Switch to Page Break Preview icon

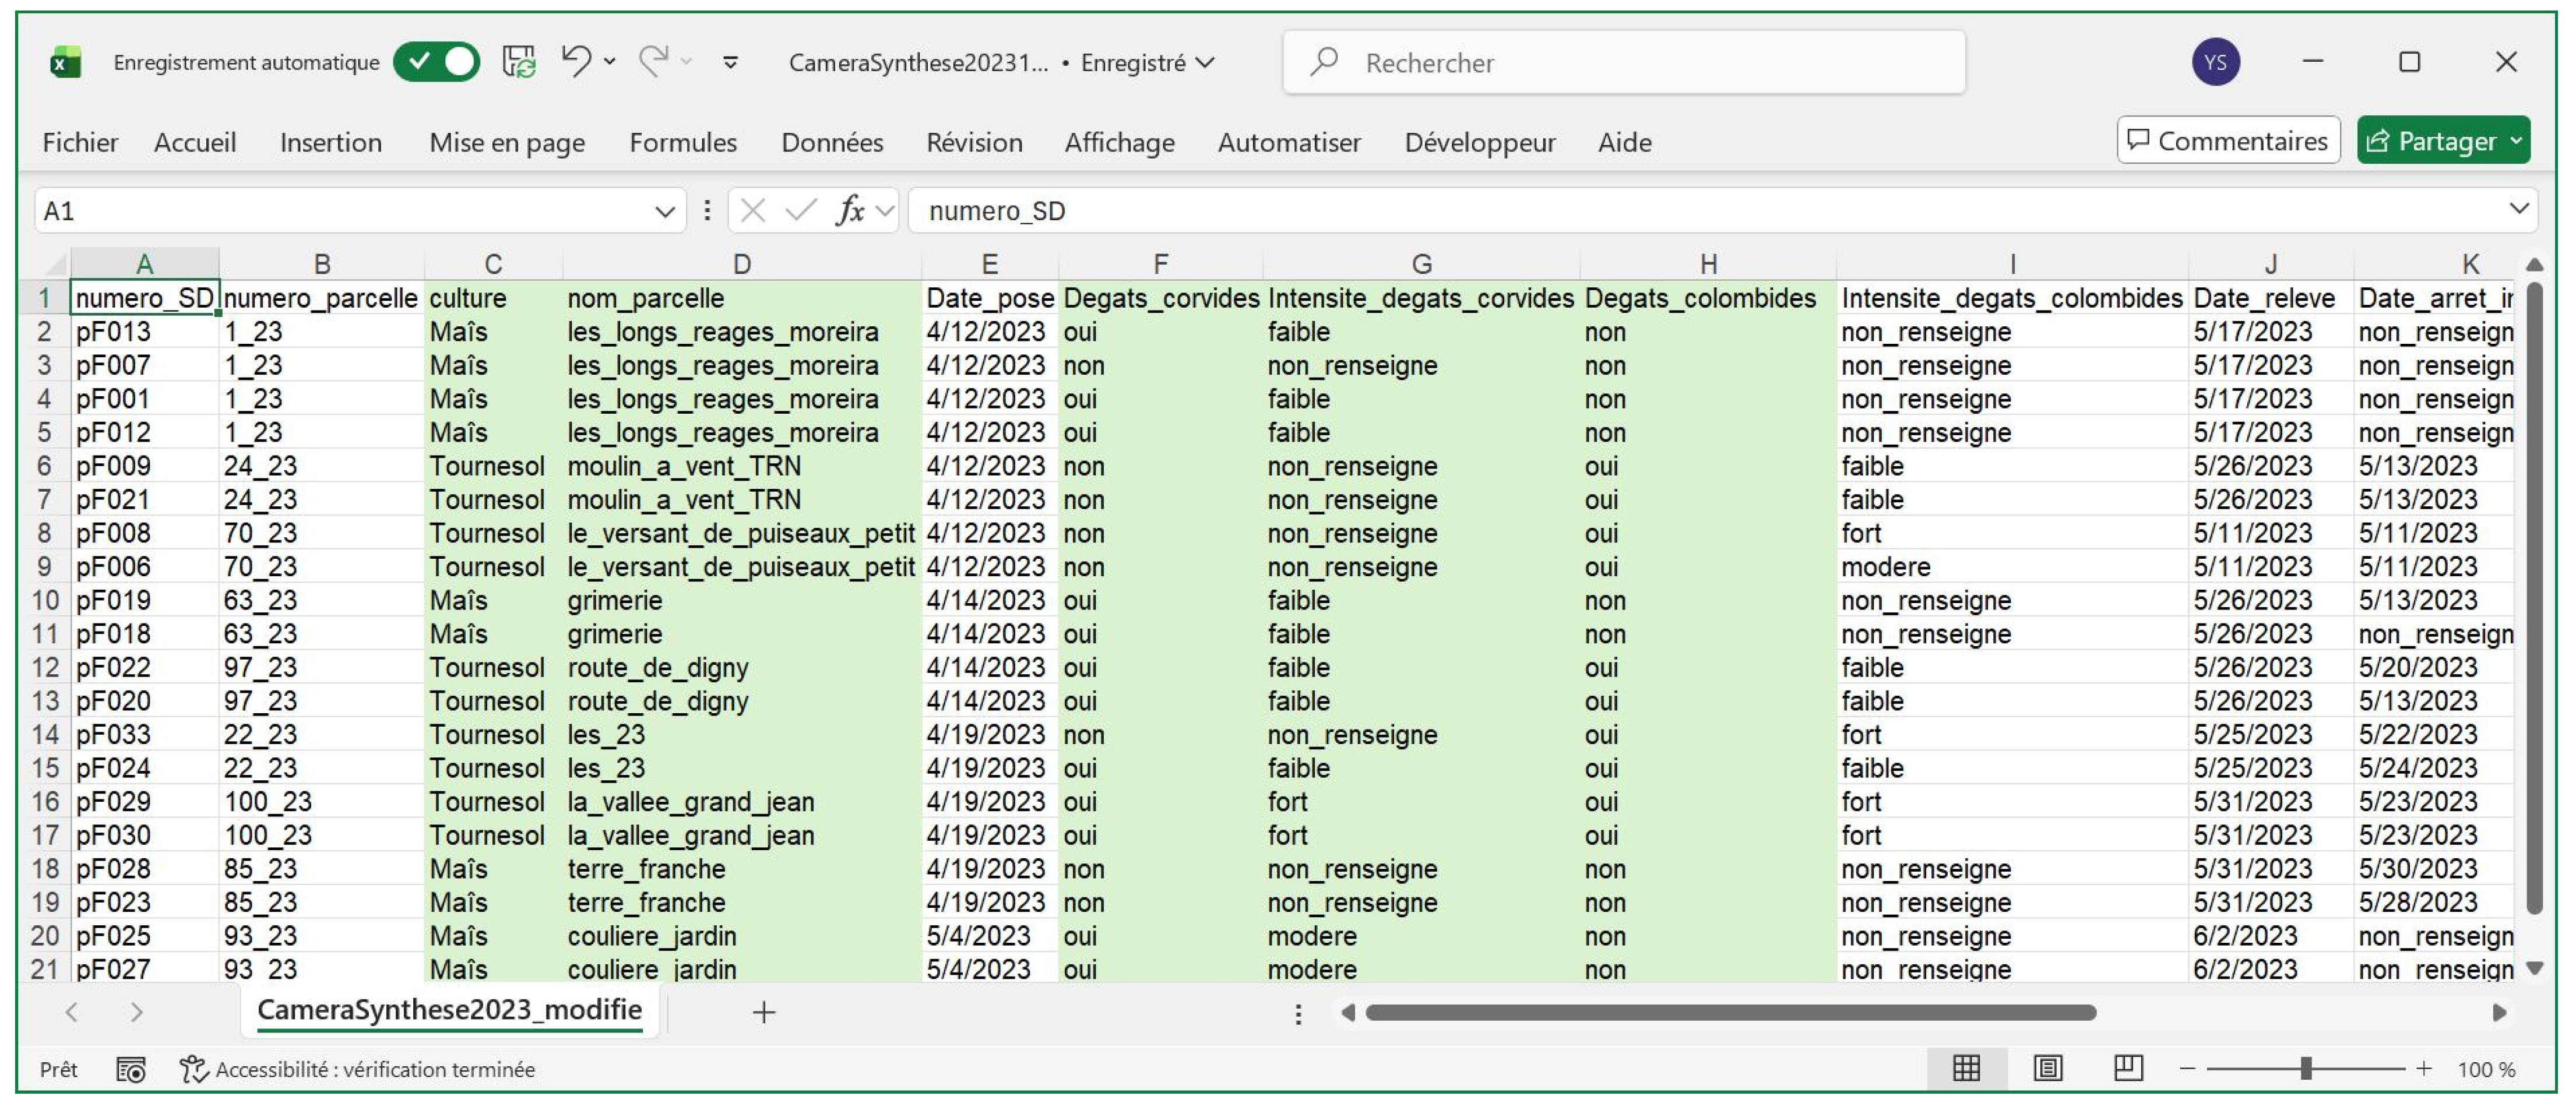coord(2128,1069)
